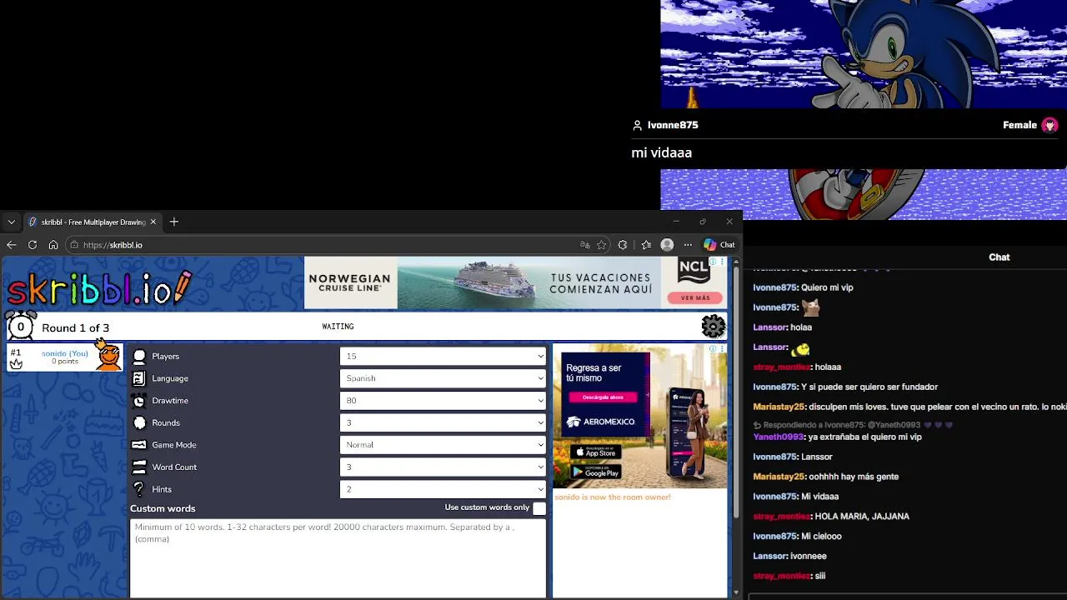Click VER MÁS on Norwegian ad
Viewport: 1067px width, 600px height.
(x=695, y=297)
